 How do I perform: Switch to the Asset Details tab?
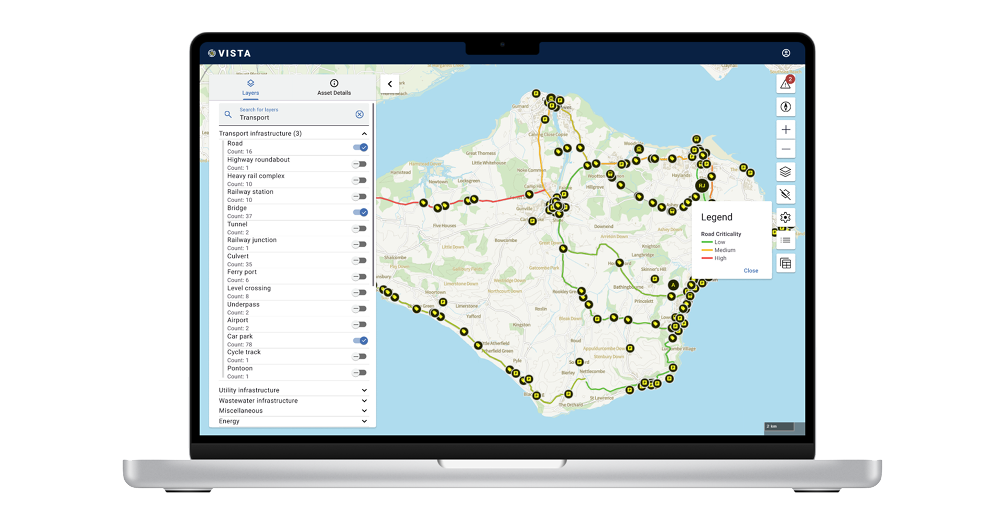(x=334, y=87)
